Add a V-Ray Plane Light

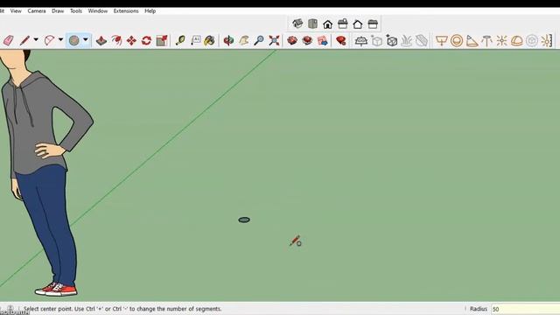click(x=441, y=40)
